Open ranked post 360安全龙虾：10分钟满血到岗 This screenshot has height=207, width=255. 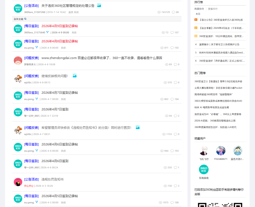[221, 36]
